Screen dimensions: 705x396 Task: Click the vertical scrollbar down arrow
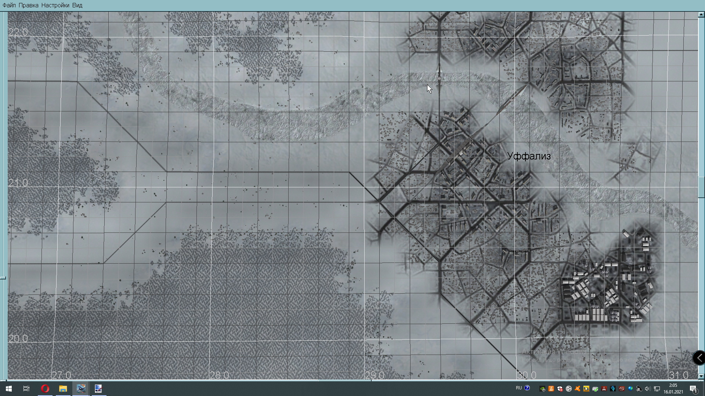(x=701, y=376)
